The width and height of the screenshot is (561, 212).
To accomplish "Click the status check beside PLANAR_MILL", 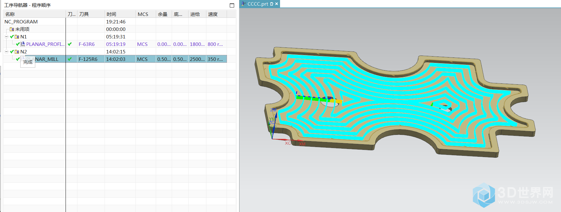I will (x=18, y=59).
